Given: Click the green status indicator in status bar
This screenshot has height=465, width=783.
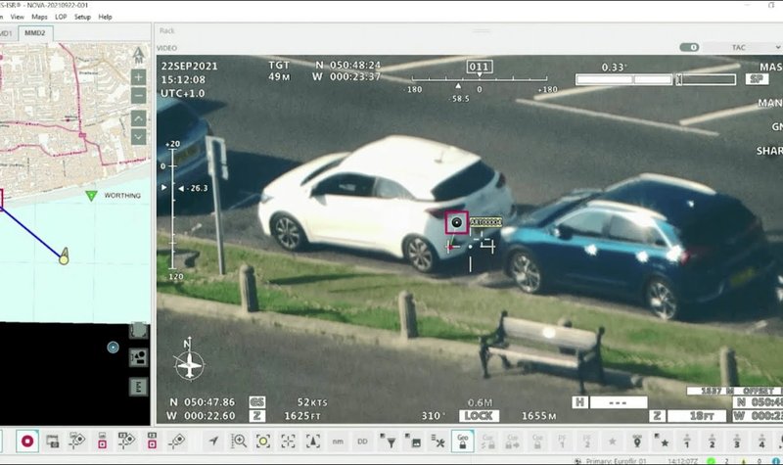Looking at the screenshot, I should 712,461.
